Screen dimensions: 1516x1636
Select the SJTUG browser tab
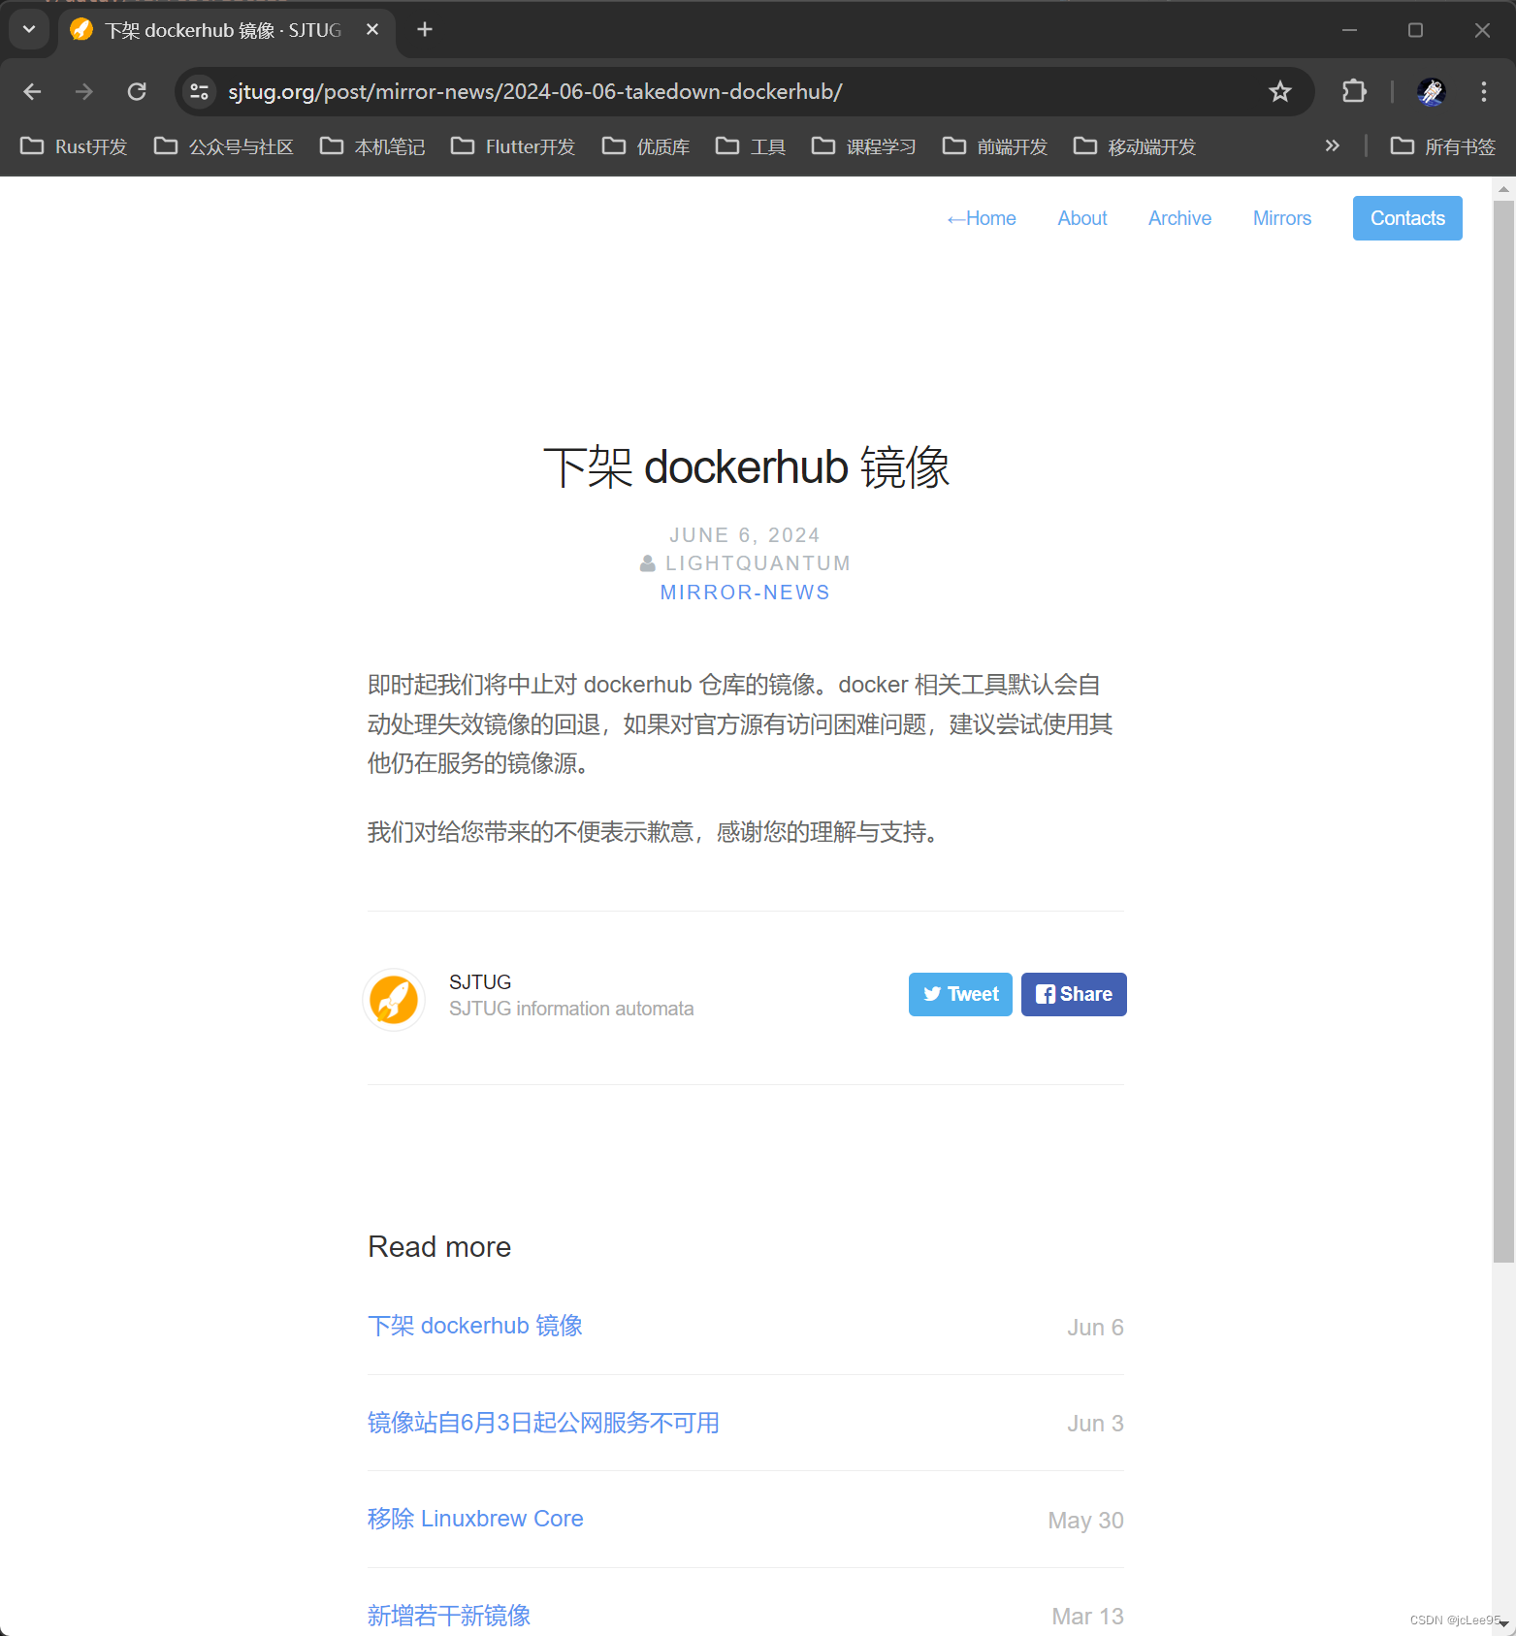click(227, 30)
